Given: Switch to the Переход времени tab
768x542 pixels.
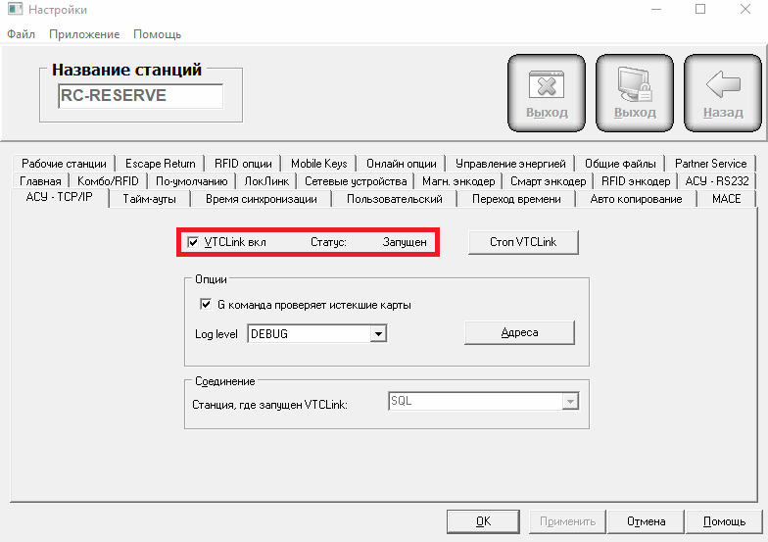Looking at the screenshot, I should coord(516,199).
